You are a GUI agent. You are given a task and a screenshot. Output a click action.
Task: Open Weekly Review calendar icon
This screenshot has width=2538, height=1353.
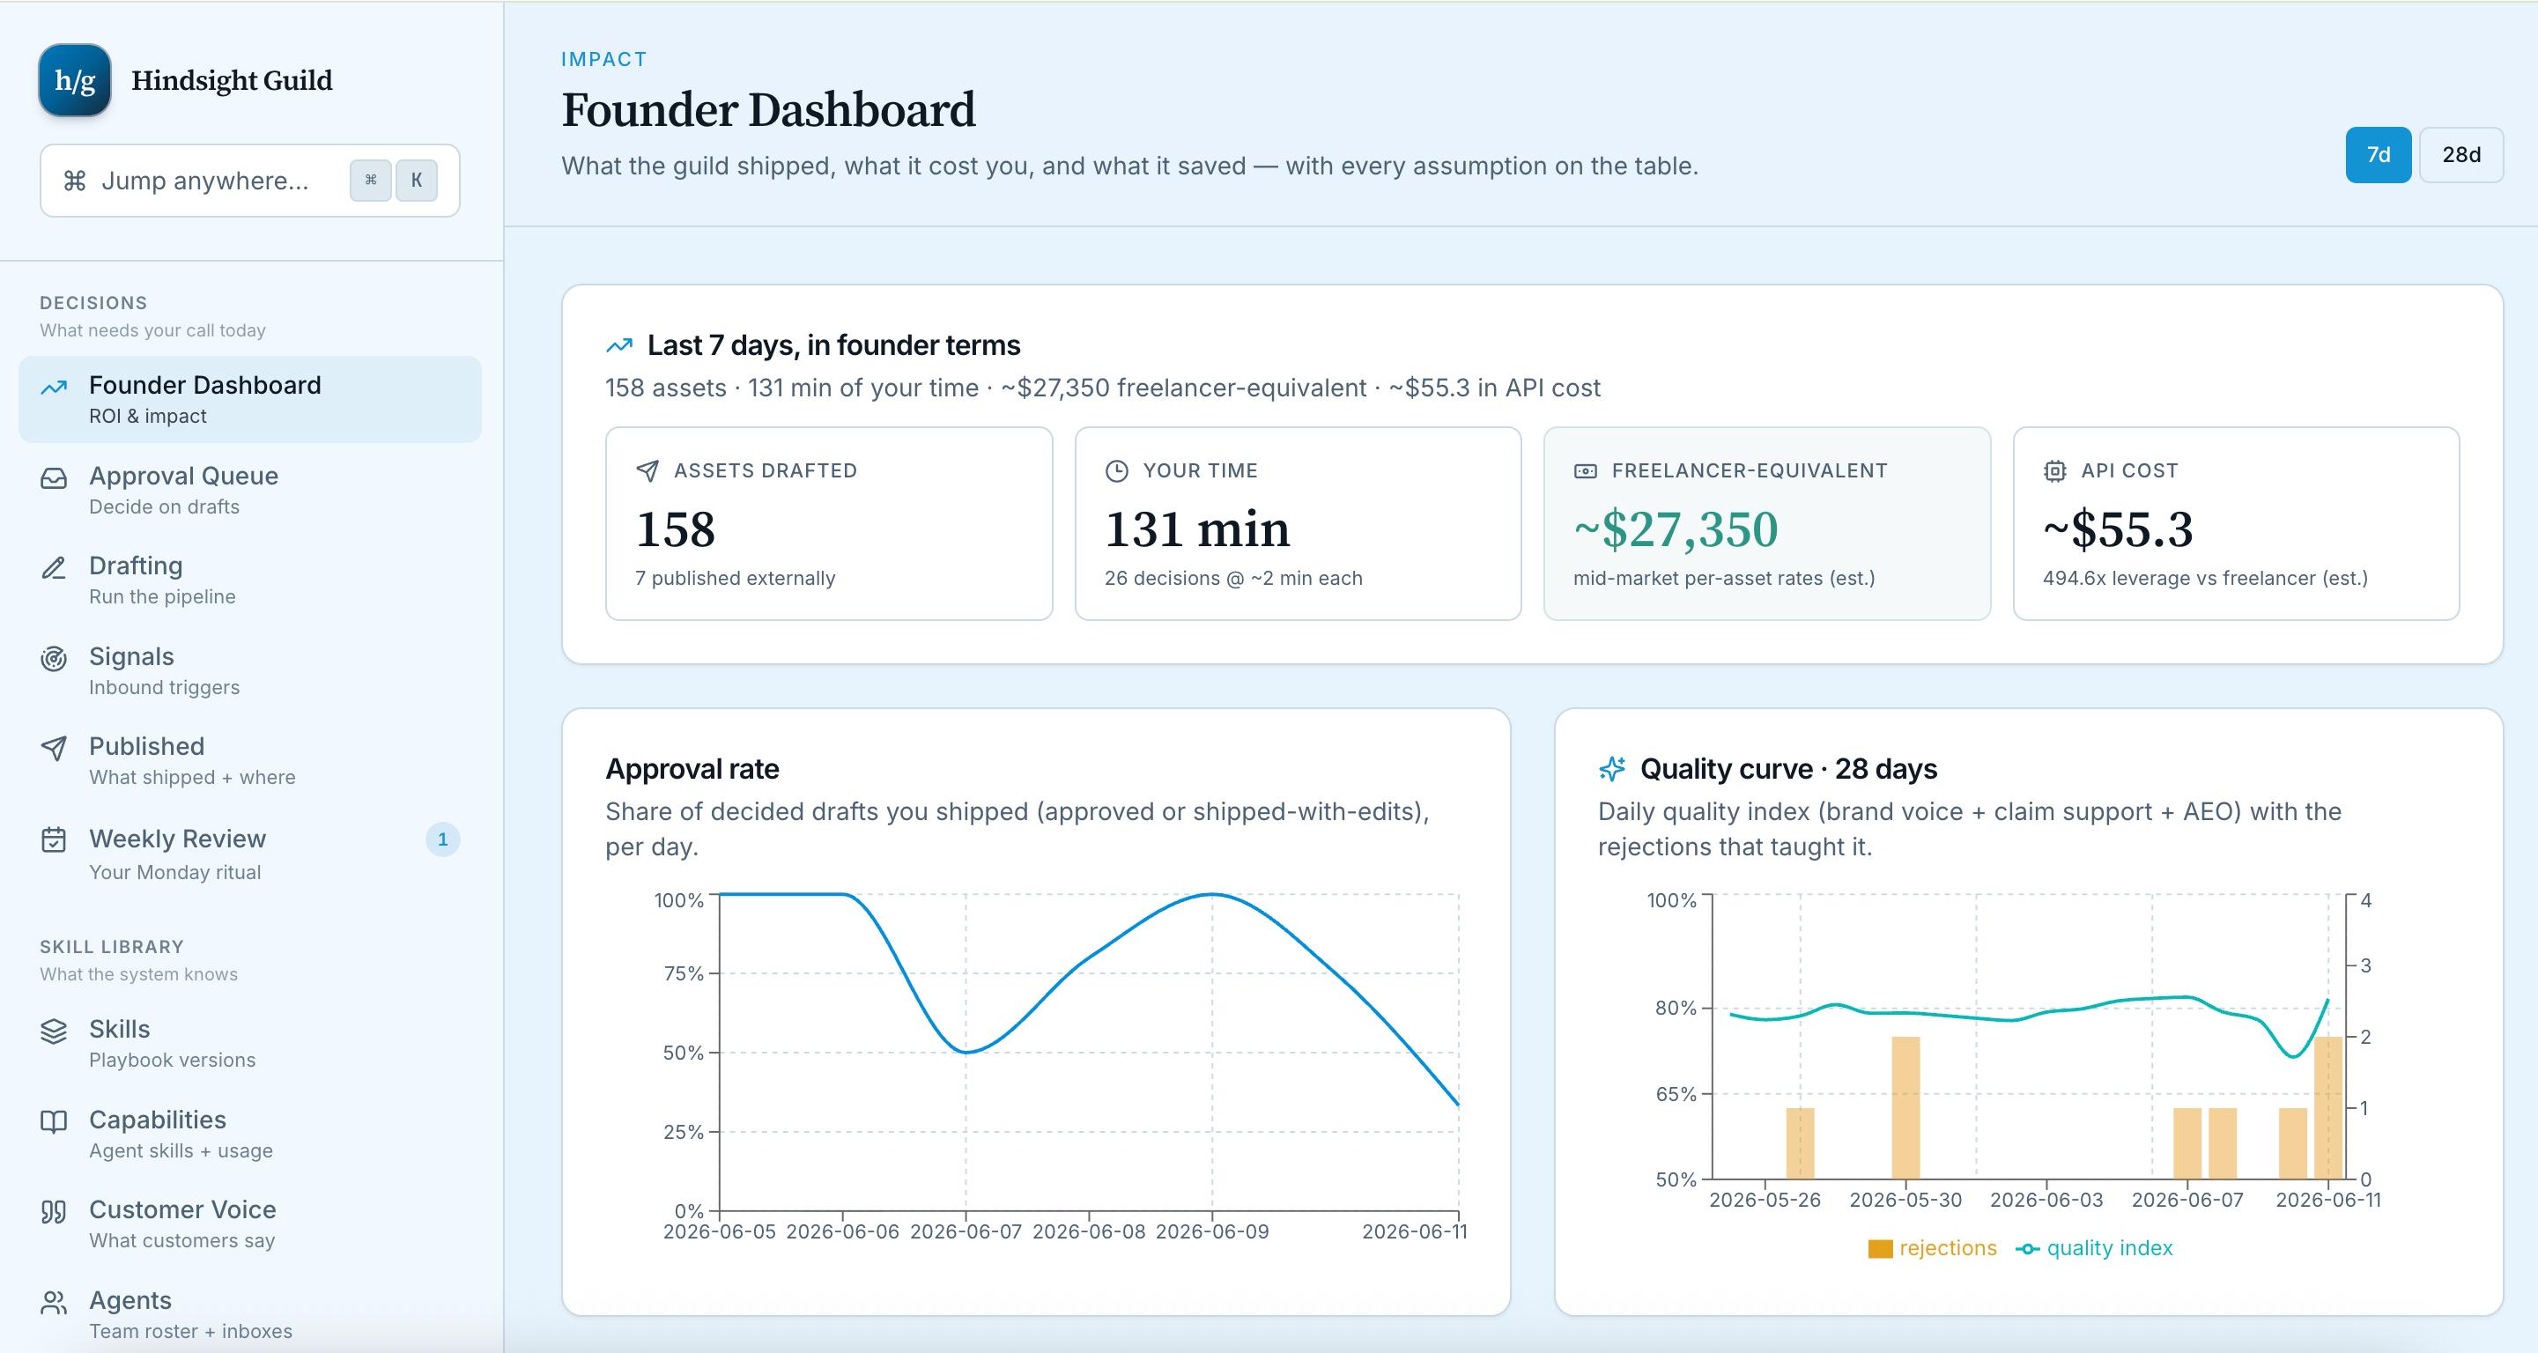[x=55, y=839]
